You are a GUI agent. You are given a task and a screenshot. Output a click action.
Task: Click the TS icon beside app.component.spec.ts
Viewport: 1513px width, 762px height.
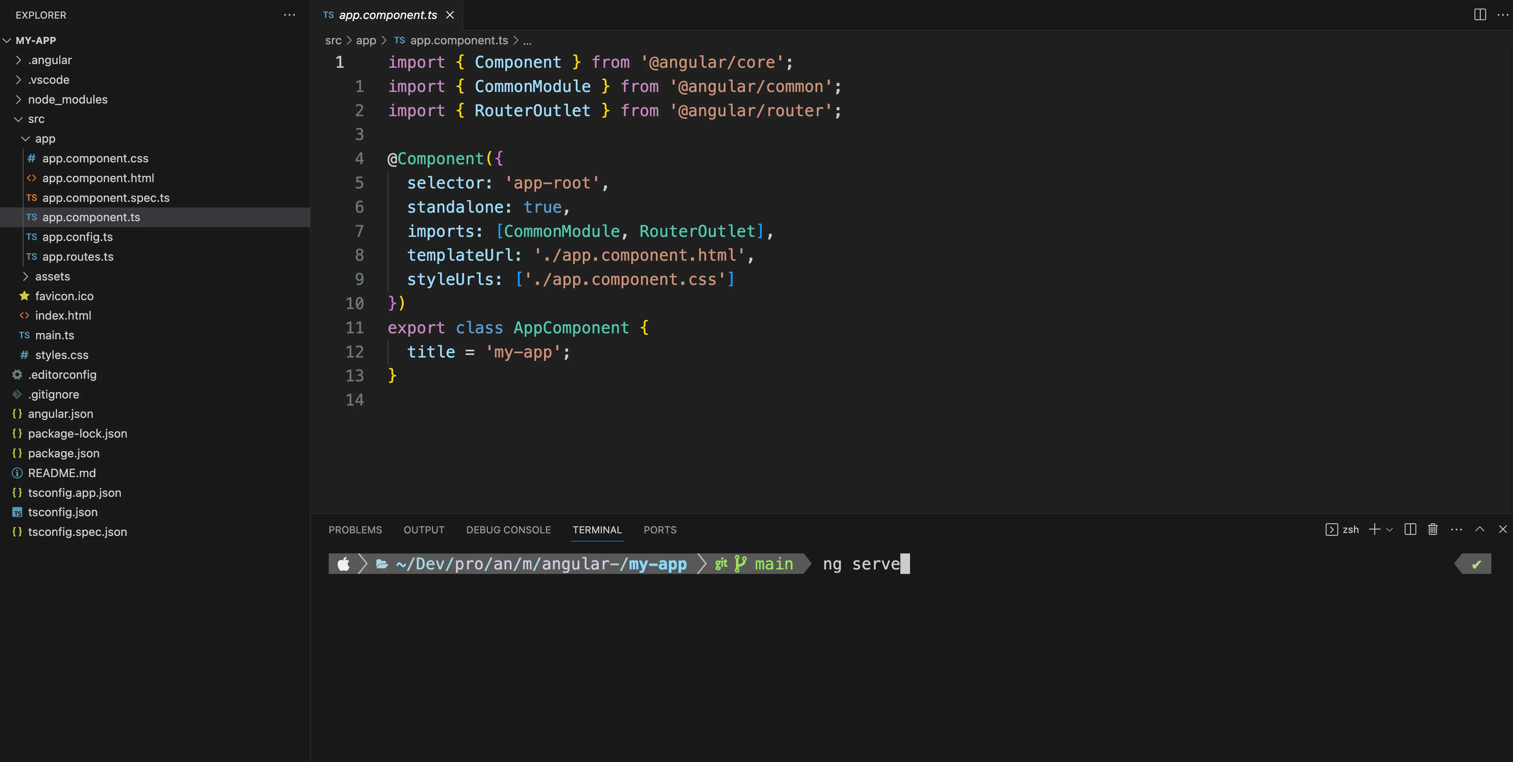coord(32,198)
